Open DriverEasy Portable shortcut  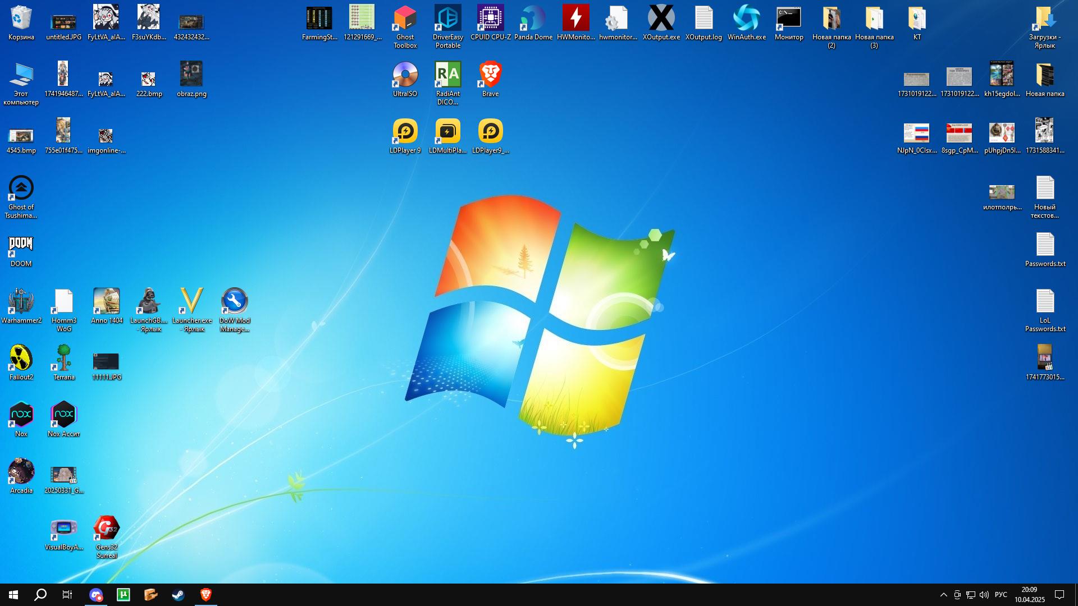(x=447, y=27)
